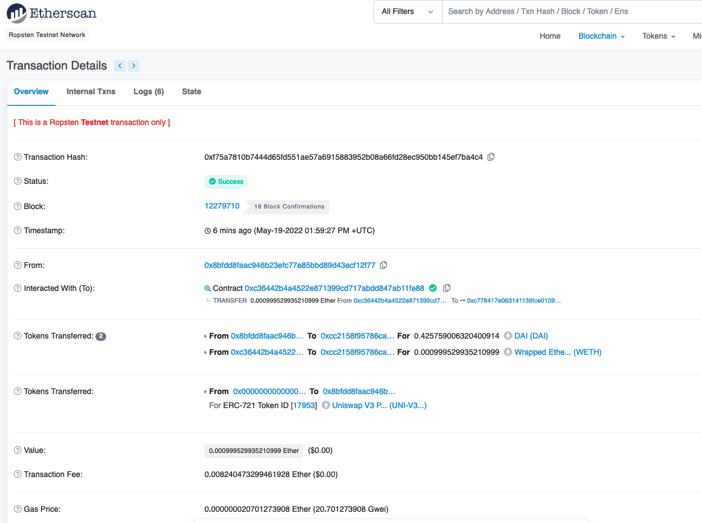Open transfer destination 0xc778417e063141... link

(x=514, y=300)
